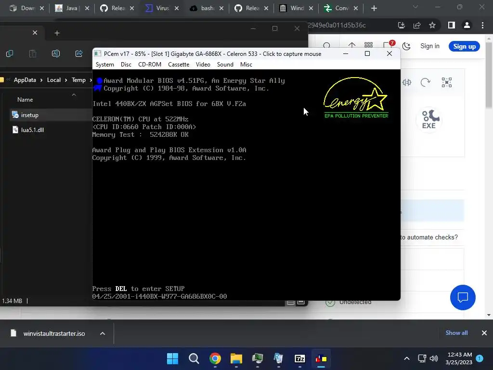Open the Misc menu in PCem
493x370 pixels.
246,65
